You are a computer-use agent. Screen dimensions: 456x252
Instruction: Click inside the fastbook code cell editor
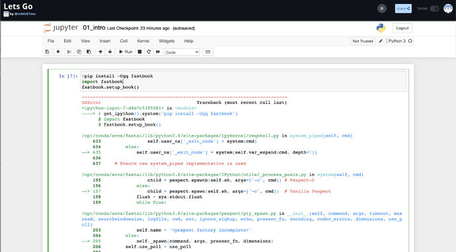243,81
